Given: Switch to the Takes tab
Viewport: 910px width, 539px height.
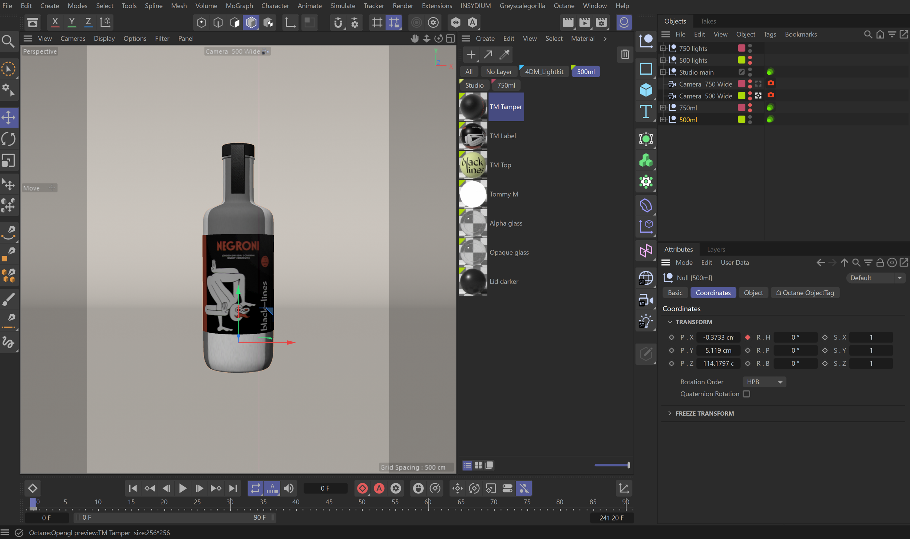Looking at the screenshot, I should [x=708, y=21].
